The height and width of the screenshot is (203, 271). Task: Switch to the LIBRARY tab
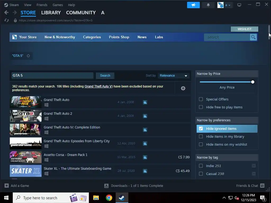[51, 13]
